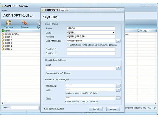This screenshot has width=158, height=118.
Task: Click the key icon of ŞİFRE 3 row
Action: (3, 43)
